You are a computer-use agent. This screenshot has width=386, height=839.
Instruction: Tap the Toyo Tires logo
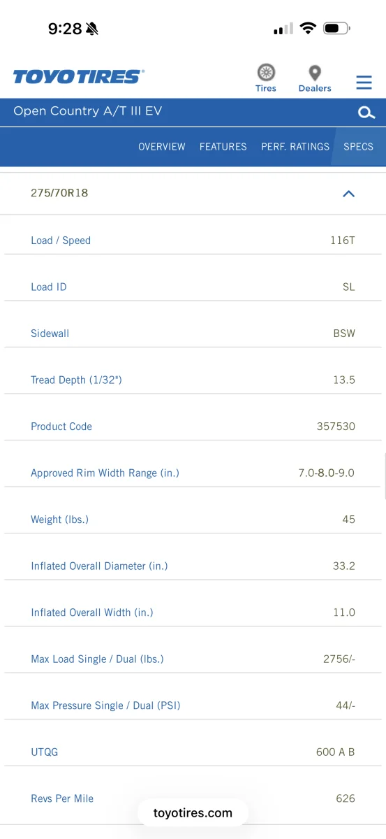pyautogui.click(x=78, y=76)
